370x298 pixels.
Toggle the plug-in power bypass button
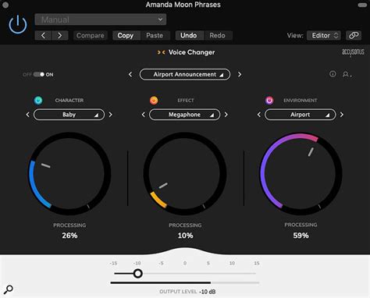(18, 24)
